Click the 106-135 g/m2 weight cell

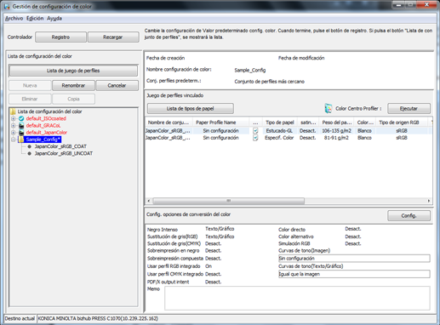(x=337, y=131)
